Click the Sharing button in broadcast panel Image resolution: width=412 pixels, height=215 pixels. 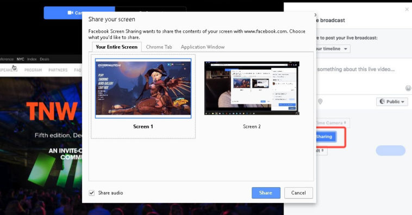(x=326, y=137)
